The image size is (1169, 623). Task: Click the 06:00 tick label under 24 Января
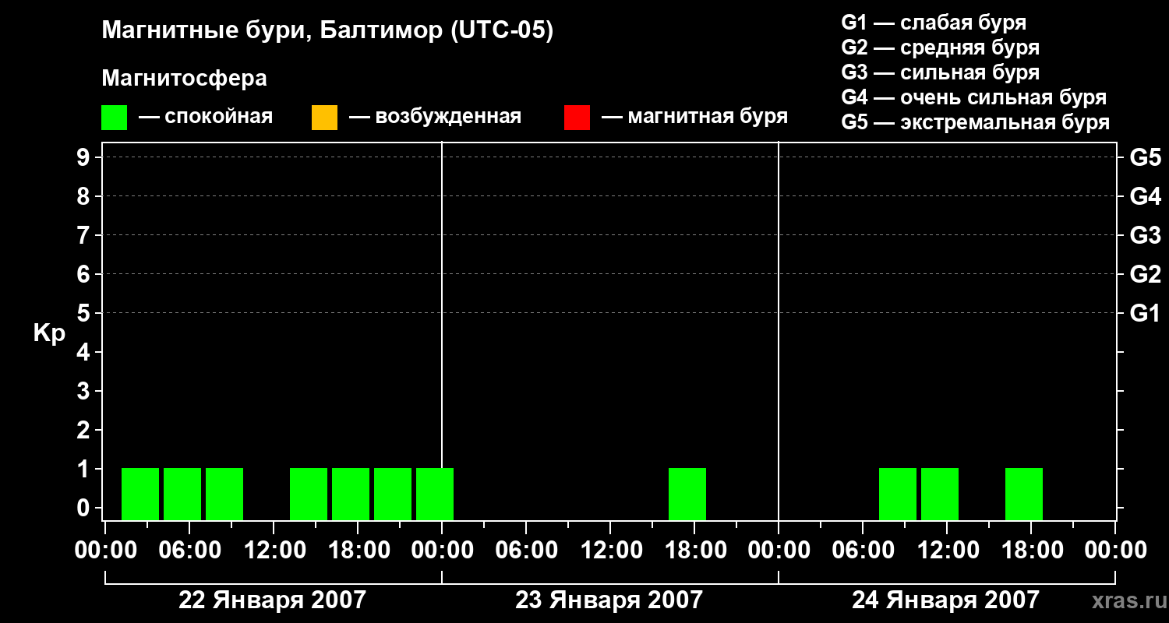(863, 551)
